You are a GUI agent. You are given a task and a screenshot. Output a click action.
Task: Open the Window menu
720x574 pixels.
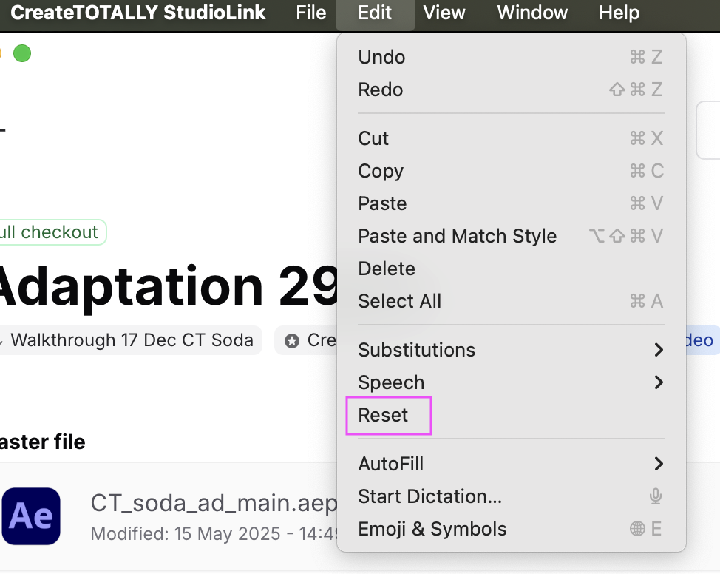[x=532, y=13]
